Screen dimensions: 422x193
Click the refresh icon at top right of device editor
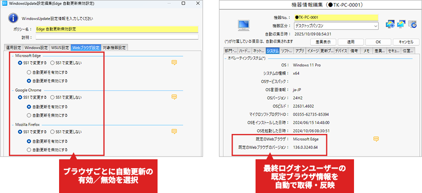click(413, 24)
